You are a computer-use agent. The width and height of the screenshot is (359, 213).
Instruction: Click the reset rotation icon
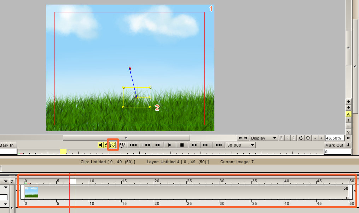click(301, 138)
